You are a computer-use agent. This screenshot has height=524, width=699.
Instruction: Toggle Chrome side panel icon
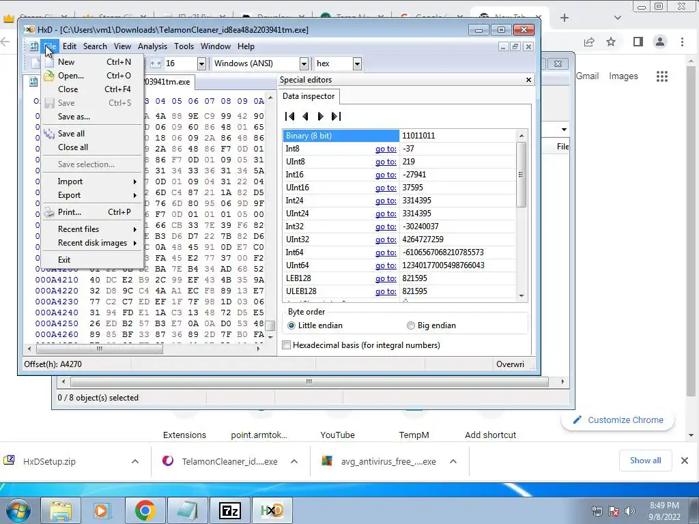[x=638, y=42]
